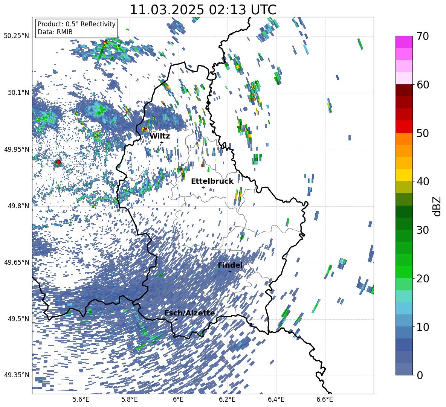Click the Product: 0.5° Reflectivity text
The height and width of the screenshot is (407, 446).
pos(76,24)
